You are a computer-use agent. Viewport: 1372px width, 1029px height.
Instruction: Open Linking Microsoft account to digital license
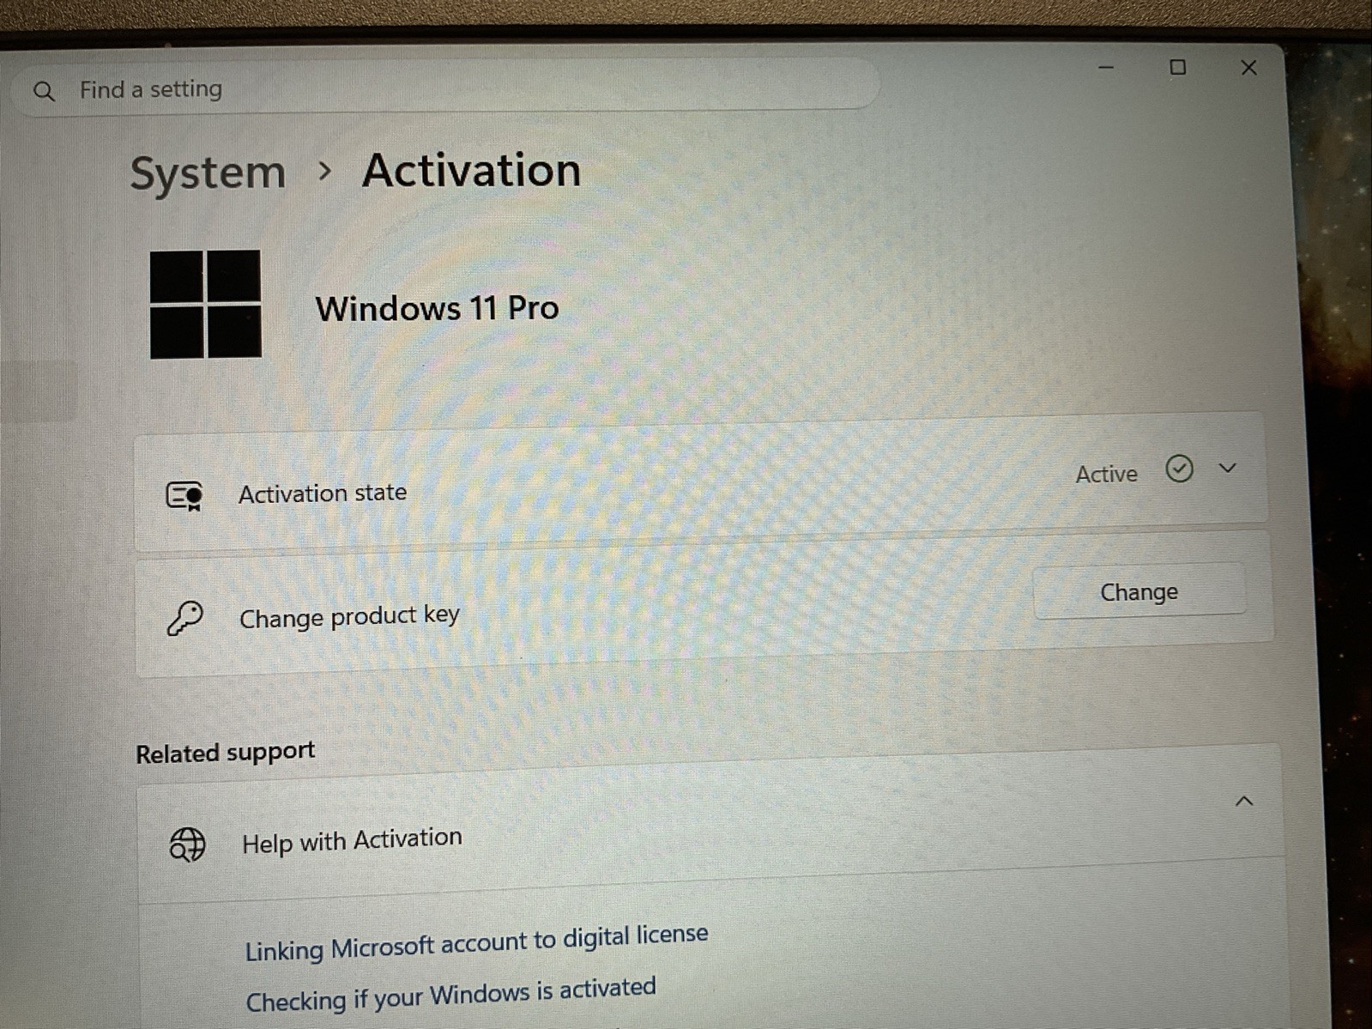pos(476,942)
